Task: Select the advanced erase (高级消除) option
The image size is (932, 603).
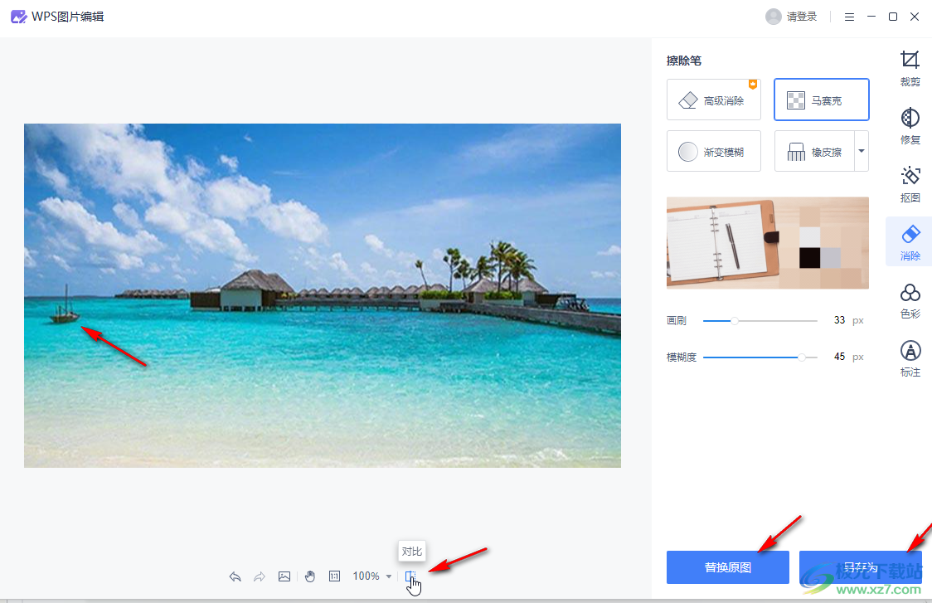Action: coord(713,100)
